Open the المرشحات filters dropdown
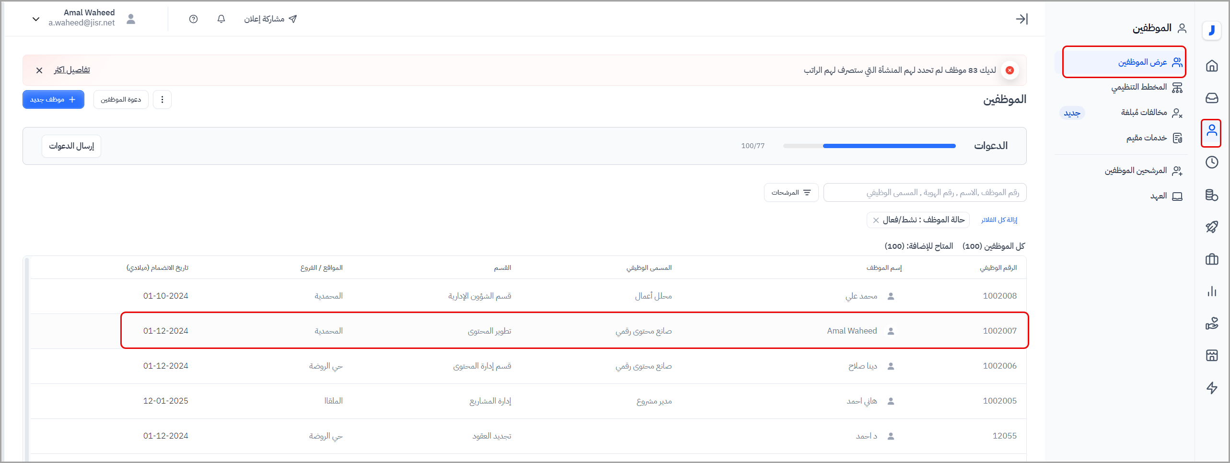Viewport: 1230px width, 463px height. (791, 193)
